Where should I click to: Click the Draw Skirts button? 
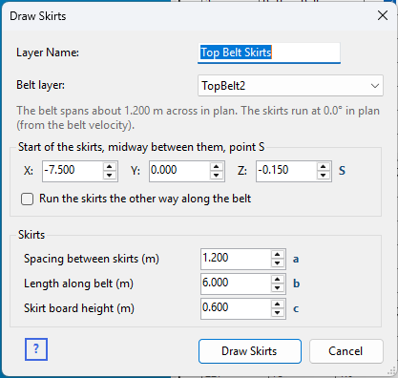coord(250,351)
